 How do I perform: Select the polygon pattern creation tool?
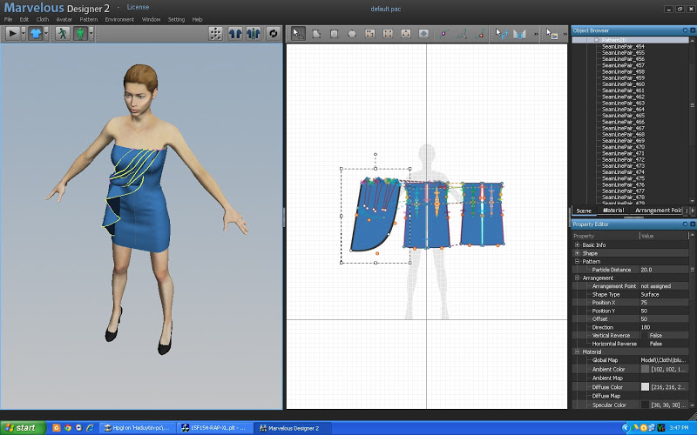coord(316,34)
